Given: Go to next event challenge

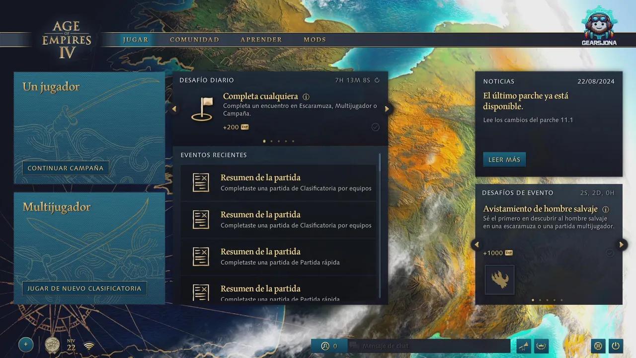Looking at the screenshot, I should (621, 244).
